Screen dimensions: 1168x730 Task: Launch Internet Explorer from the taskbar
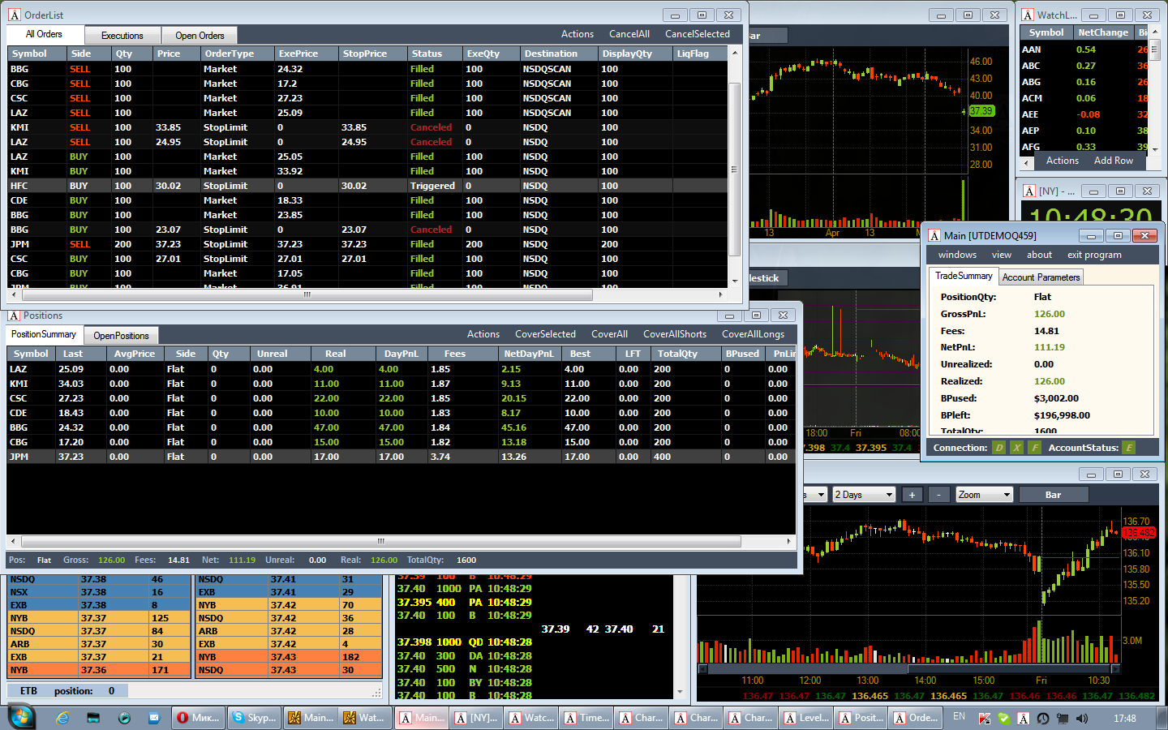62,718
